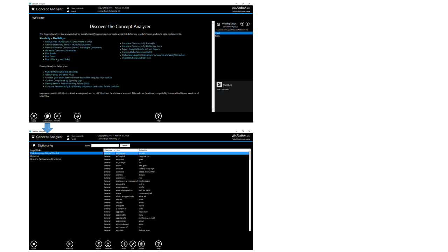Add a new workgroup with the plus icon

click(x=242, y=24)
